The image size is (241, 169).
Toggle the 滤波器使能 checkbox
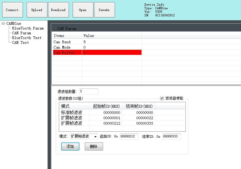(162, 98)
